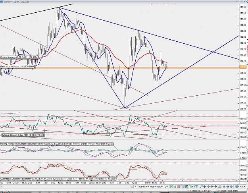Click the Feb.27 date on time axis

[x=98, y=183]
